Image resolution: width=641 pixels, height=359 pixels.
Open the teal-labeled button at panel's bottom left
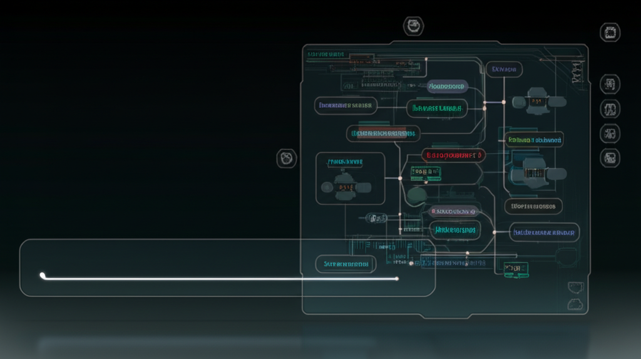(346, 264)
